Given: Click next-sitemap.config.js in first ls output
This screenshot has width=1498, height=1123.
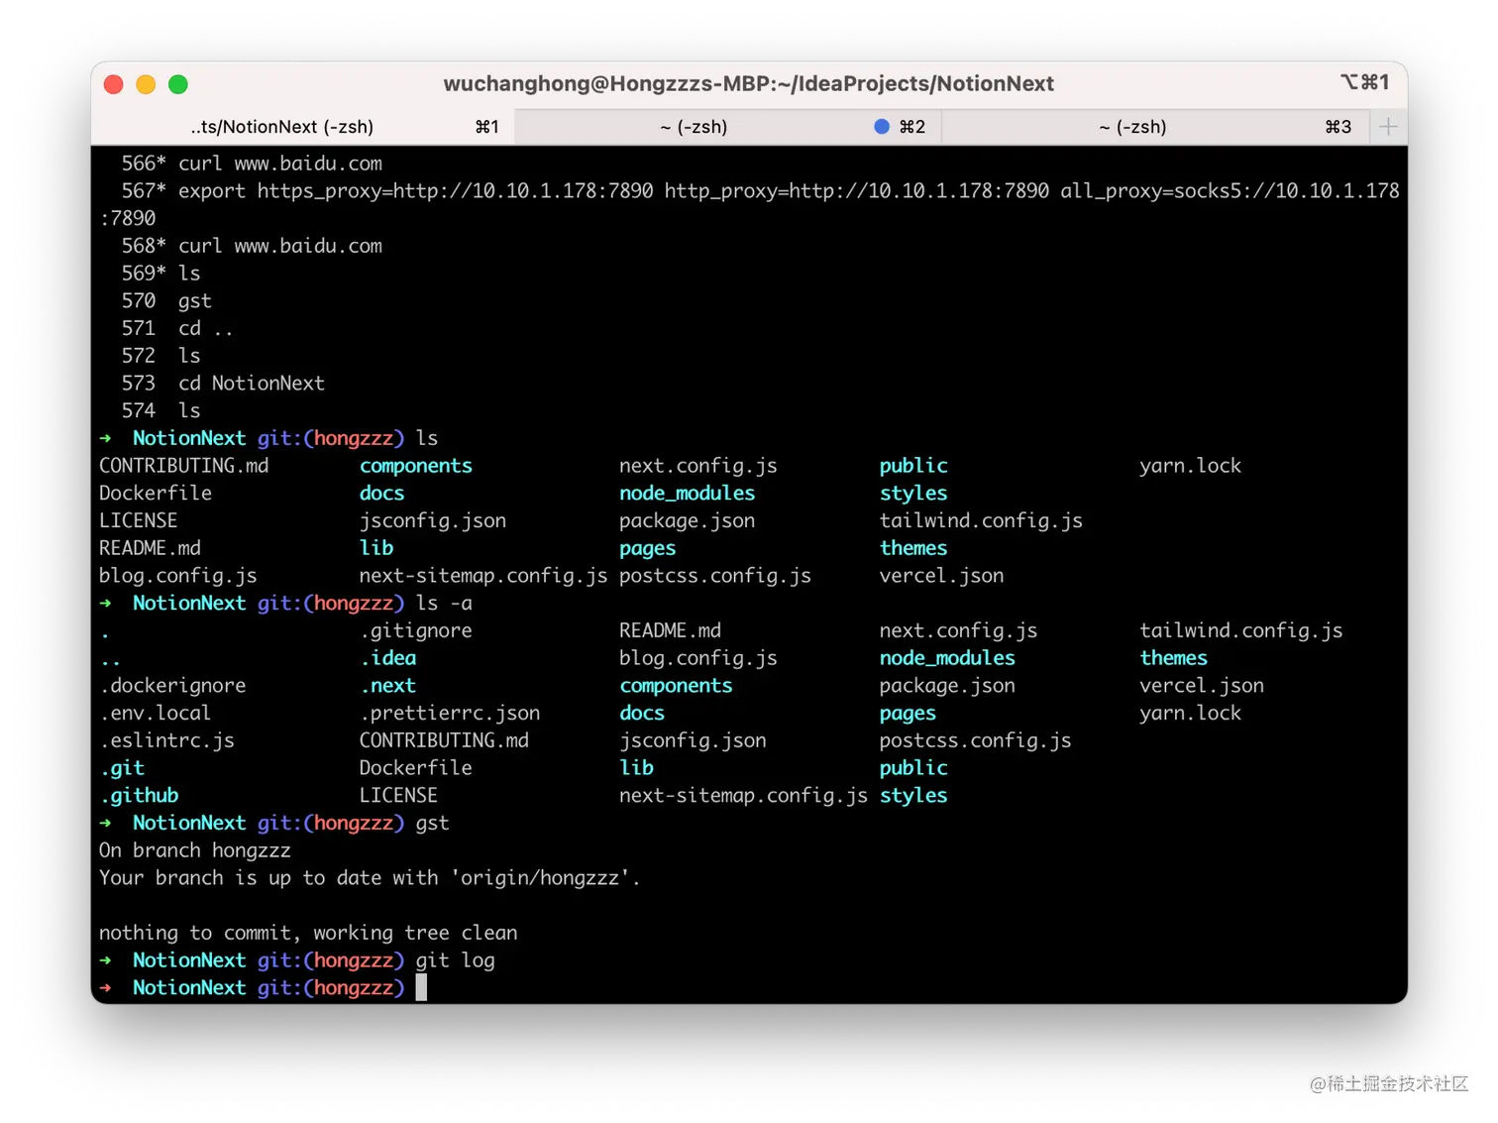Looking at the screenshot, I should pyautogui.click(x=483, y=576).
